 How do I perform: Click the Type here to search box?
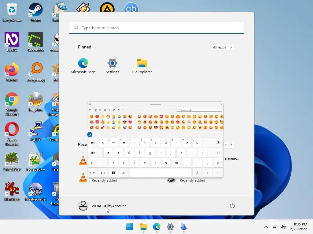[x=156, y=28]
